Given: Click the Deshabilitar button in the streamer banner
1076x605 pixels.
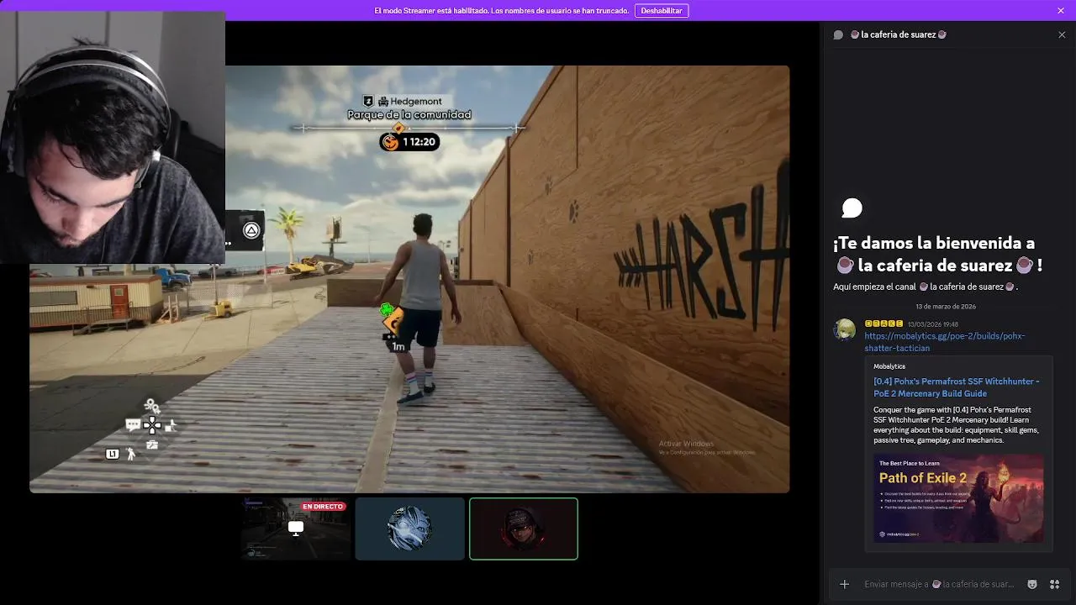Looking at the screenshot, I should coord(662,11).
